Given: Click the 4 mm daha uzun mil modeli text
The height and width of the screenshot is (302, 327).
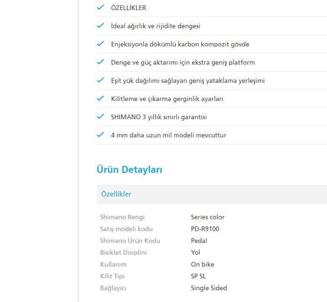Looking at the screenshot, I should pos(168,135).
